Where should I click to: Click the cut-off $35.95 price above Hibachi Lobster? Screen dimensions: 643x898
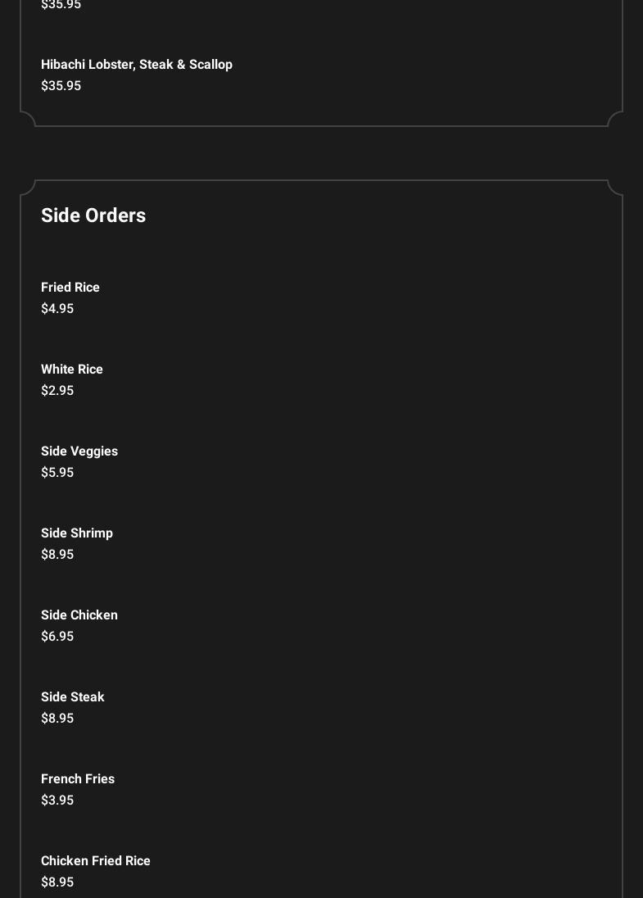coord(61,5)
